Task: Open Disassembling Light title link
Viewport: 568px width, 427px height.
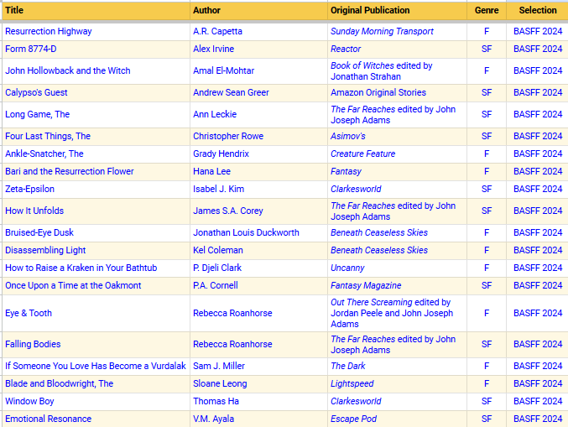Action: pyautogui.click(x=45, y=250)
